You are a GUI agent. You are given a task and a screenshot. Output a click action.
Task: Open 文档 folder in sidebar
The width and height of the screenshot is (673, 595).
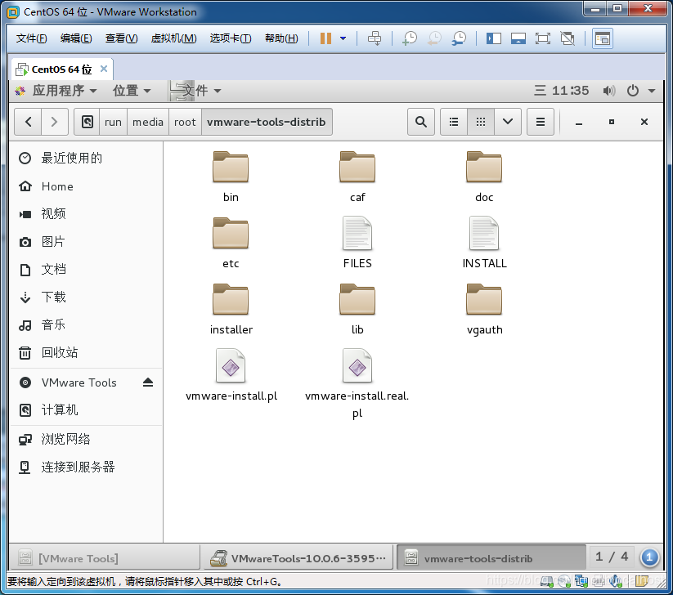coord(86,270)
